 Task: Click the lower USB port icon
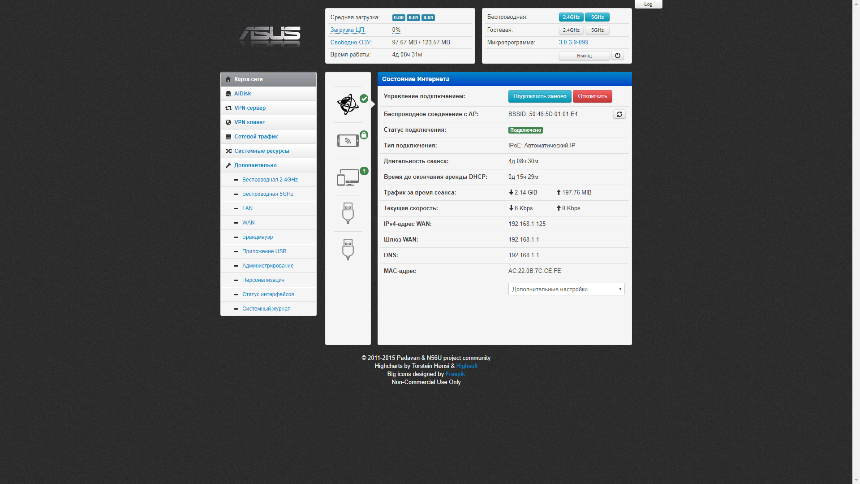click(348, 249)
